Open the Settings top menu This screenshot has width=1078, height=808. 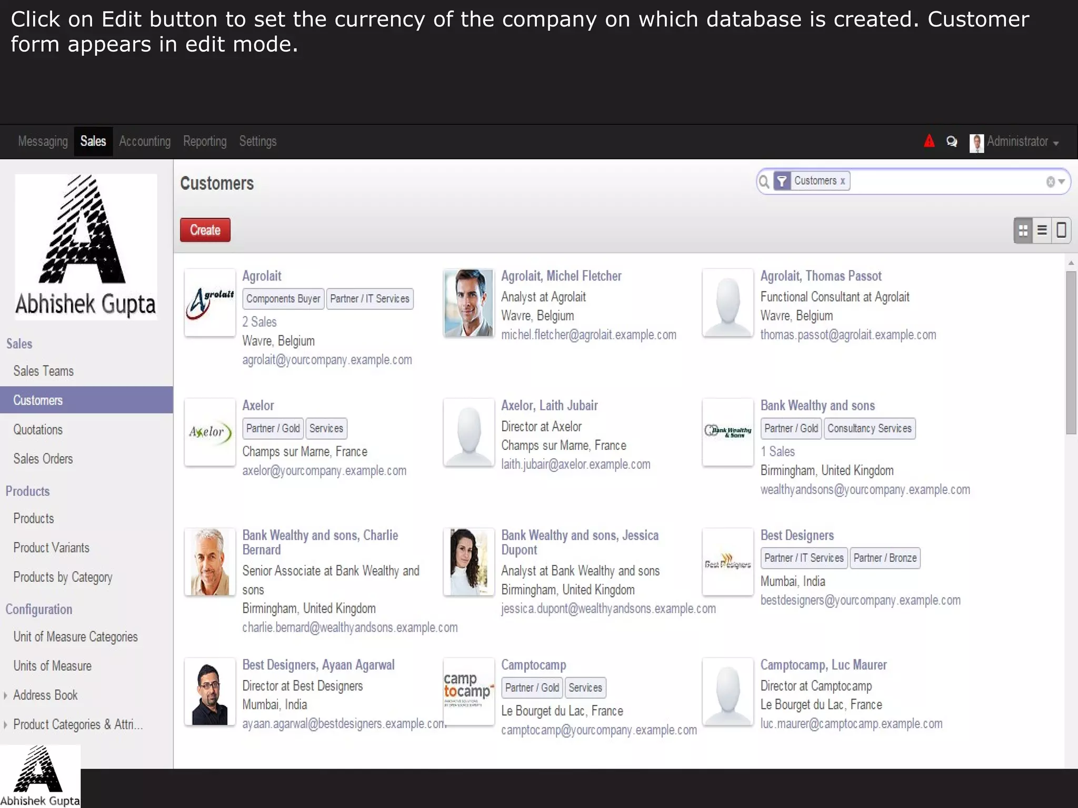coord(257,142)
